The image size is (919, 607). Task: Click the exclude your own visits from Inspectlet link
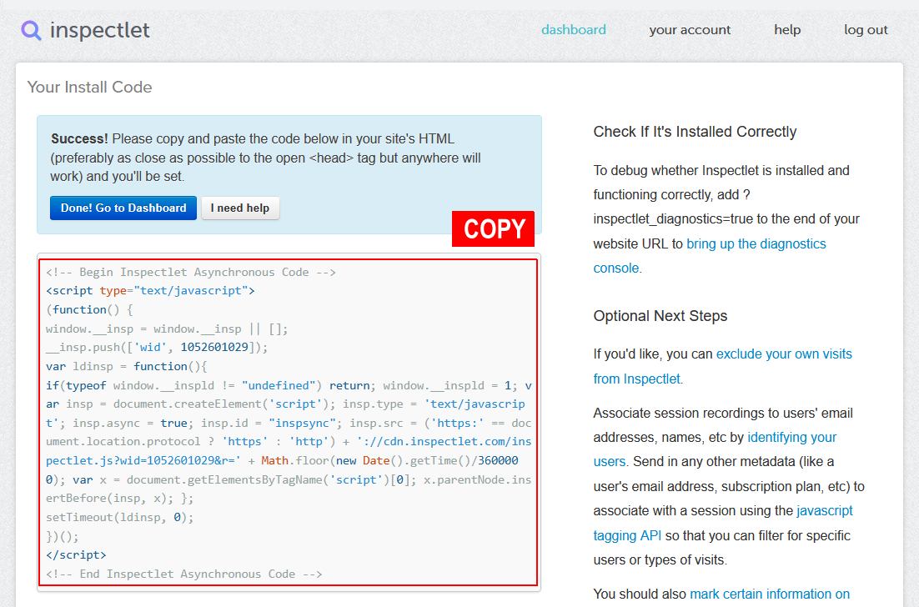(784, 354)
